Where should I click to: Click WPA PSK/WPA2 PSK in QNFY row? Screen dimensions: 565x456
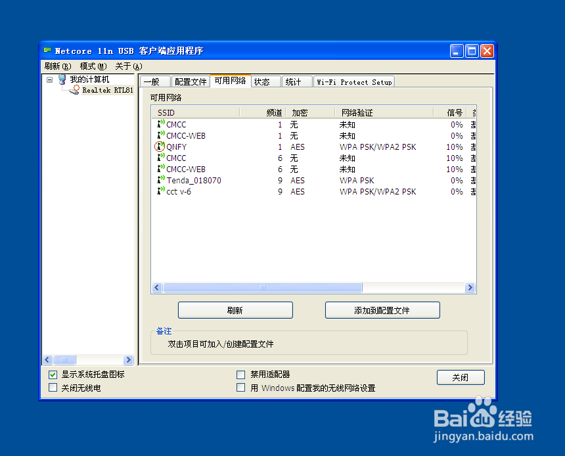378,147
